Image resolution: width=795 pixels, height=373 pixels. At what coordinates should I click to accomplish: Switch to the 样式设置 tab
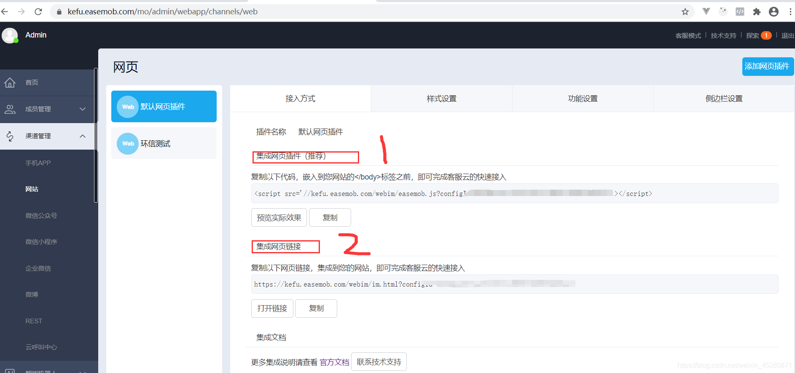[442, 99]
